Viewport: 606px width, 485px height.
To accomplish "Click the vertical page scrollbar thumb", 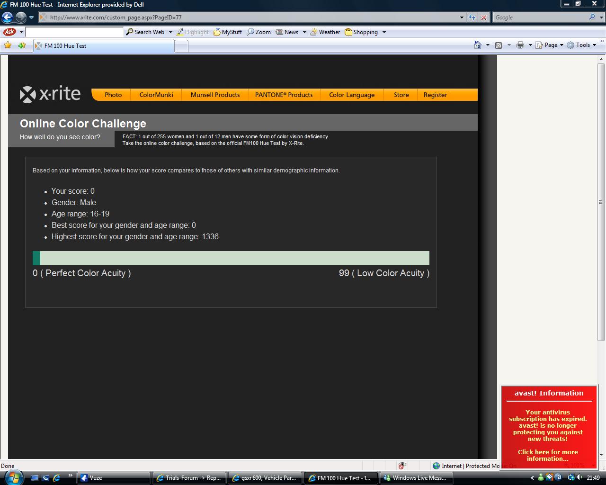I will pyautogui.click(x=601, y=202).
